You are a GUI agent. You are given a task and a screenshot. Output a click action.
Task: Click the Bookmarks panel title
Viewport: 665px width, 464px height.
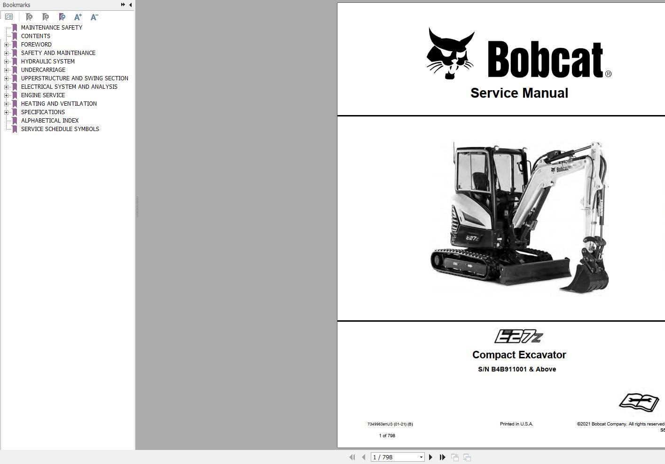pyautogui.click(x=16, y=5)
